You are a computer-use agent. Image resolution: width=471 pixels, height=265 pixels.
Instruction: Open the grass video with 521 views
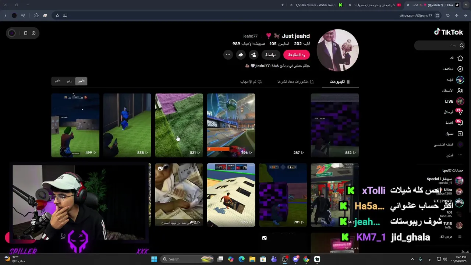179,125
